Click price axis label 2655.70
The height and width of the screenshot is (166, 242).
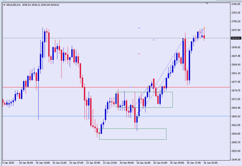point(236,142)
